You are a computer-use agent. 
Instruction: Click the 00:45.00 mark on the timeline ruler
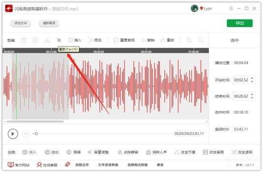146,52
